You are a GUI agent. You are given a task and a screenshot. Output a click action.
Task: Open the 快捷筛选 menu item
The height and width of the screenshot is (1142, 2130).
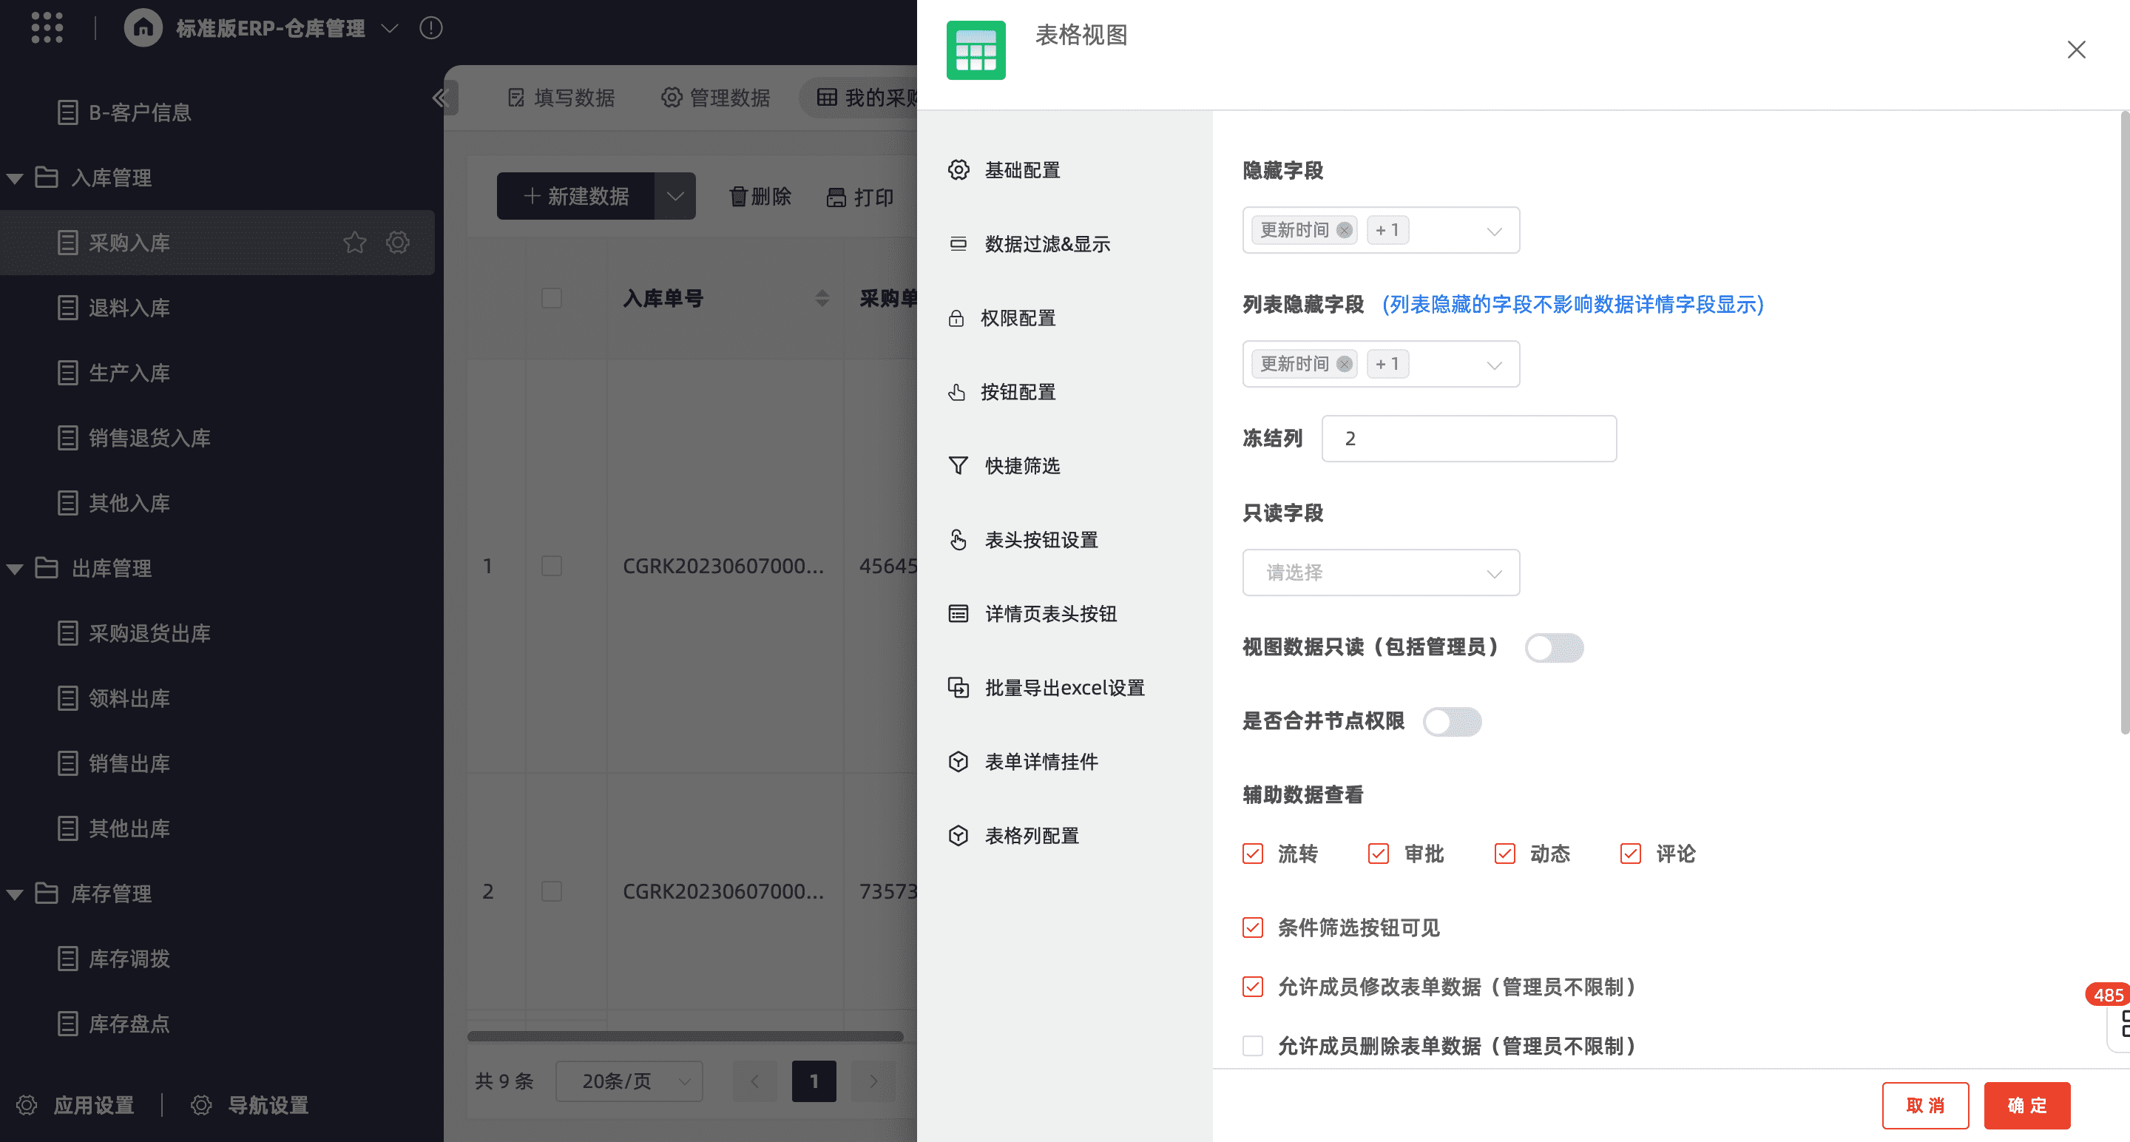click(1022, 465)
